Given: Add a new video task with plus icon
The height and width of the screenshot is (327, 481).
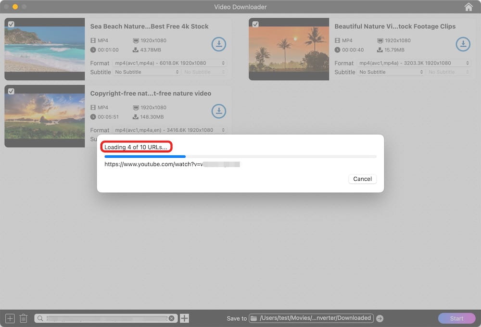Looking at the screenshot, I should coord(10,318).
